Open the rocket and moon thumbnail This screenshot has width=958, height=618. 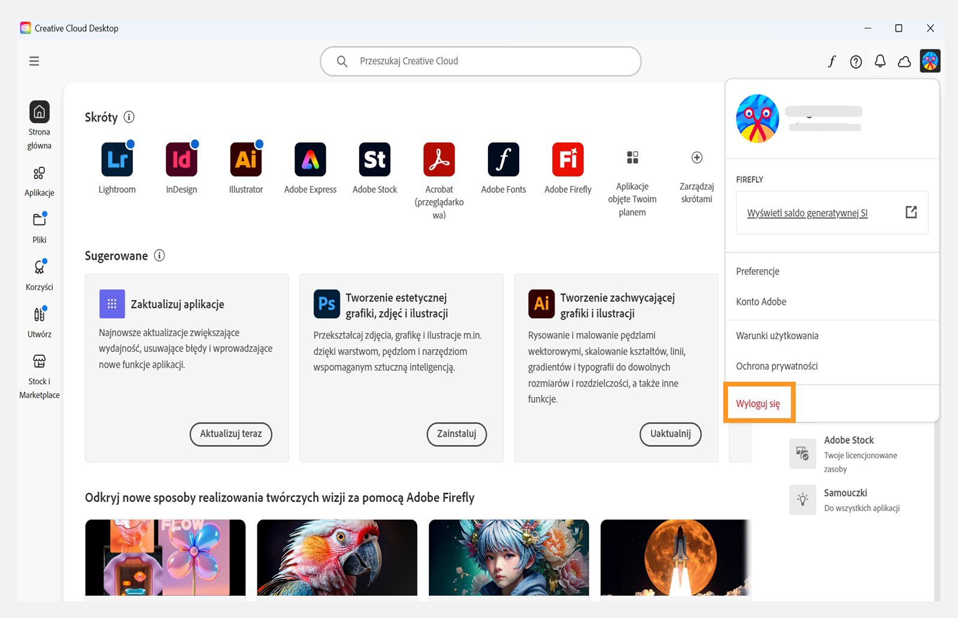(676, 558)
